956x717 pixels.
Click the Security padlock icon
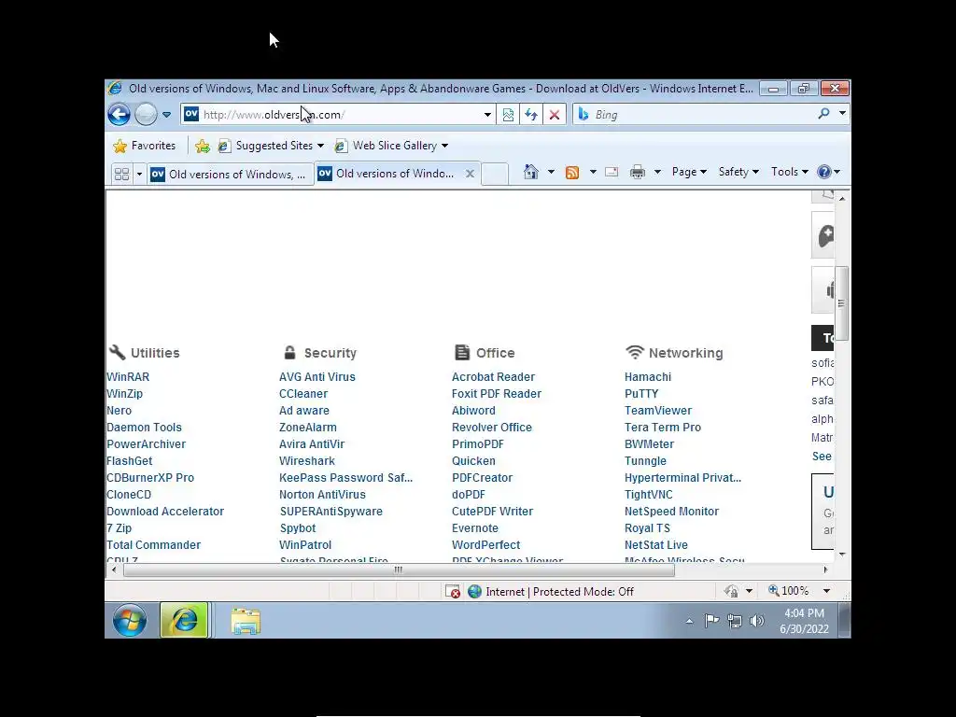click(x=289, y=352)
